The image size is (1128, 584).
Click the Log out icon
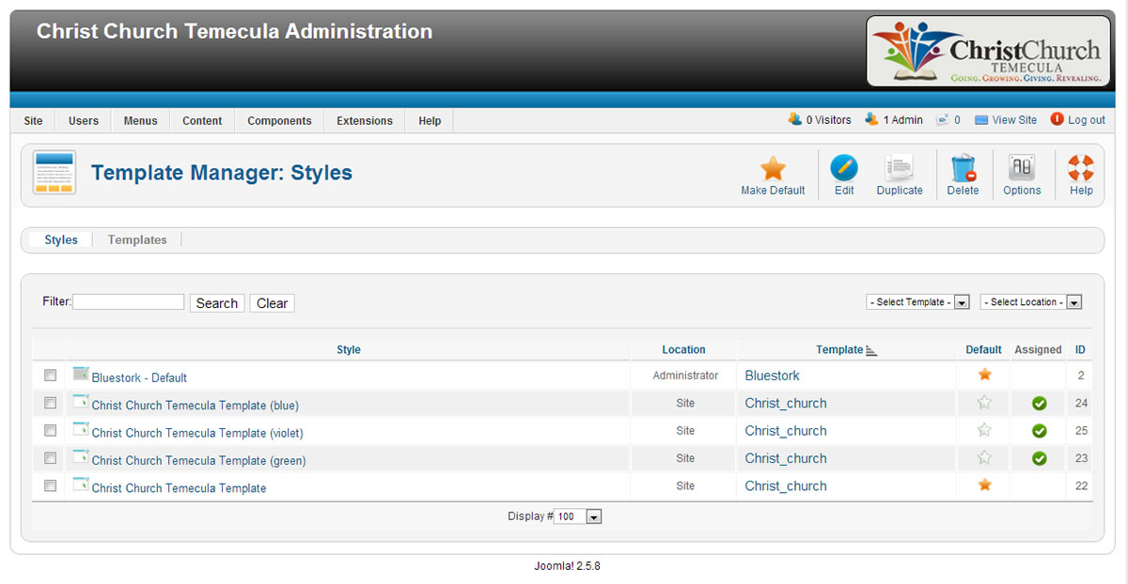point(1057,119)
